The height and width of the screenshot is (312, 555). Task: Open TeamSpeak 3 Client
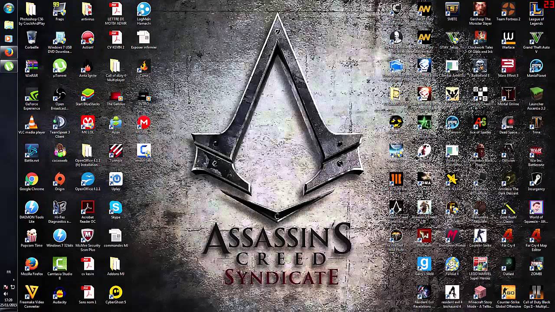coord(60,127)
